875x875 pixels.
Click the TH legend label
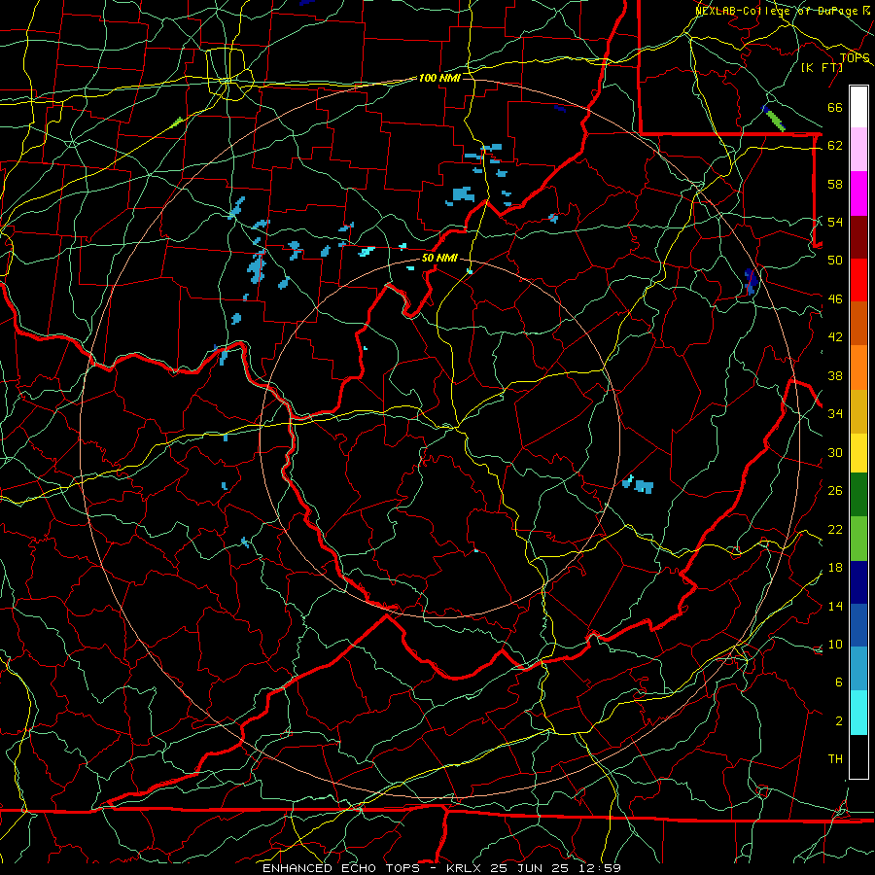(835, 759)
